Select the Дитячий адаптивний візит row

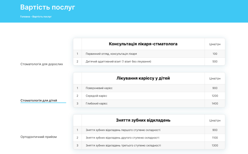pyautogui.click(x=118, y=62)
